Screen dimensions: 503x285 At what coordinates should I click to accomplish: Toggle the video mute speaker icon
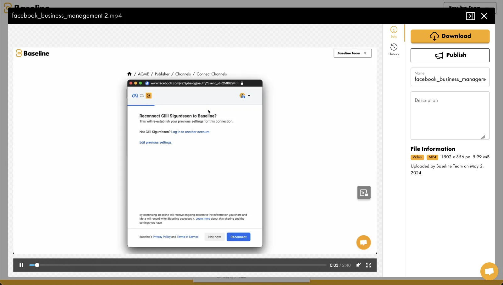[x=358, y=265]
